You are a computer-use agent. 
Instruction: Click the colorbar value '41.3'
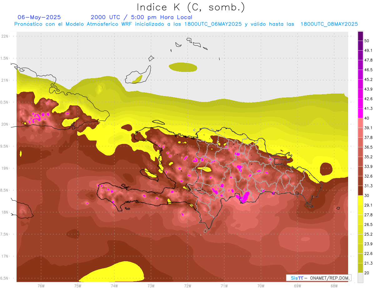[x=368, y=109]
